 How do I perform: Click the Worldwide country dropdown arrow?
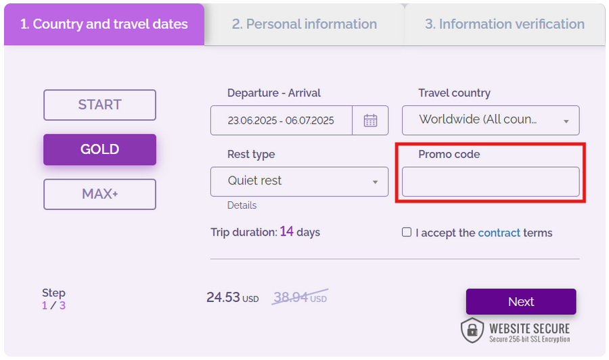[566, 122]
